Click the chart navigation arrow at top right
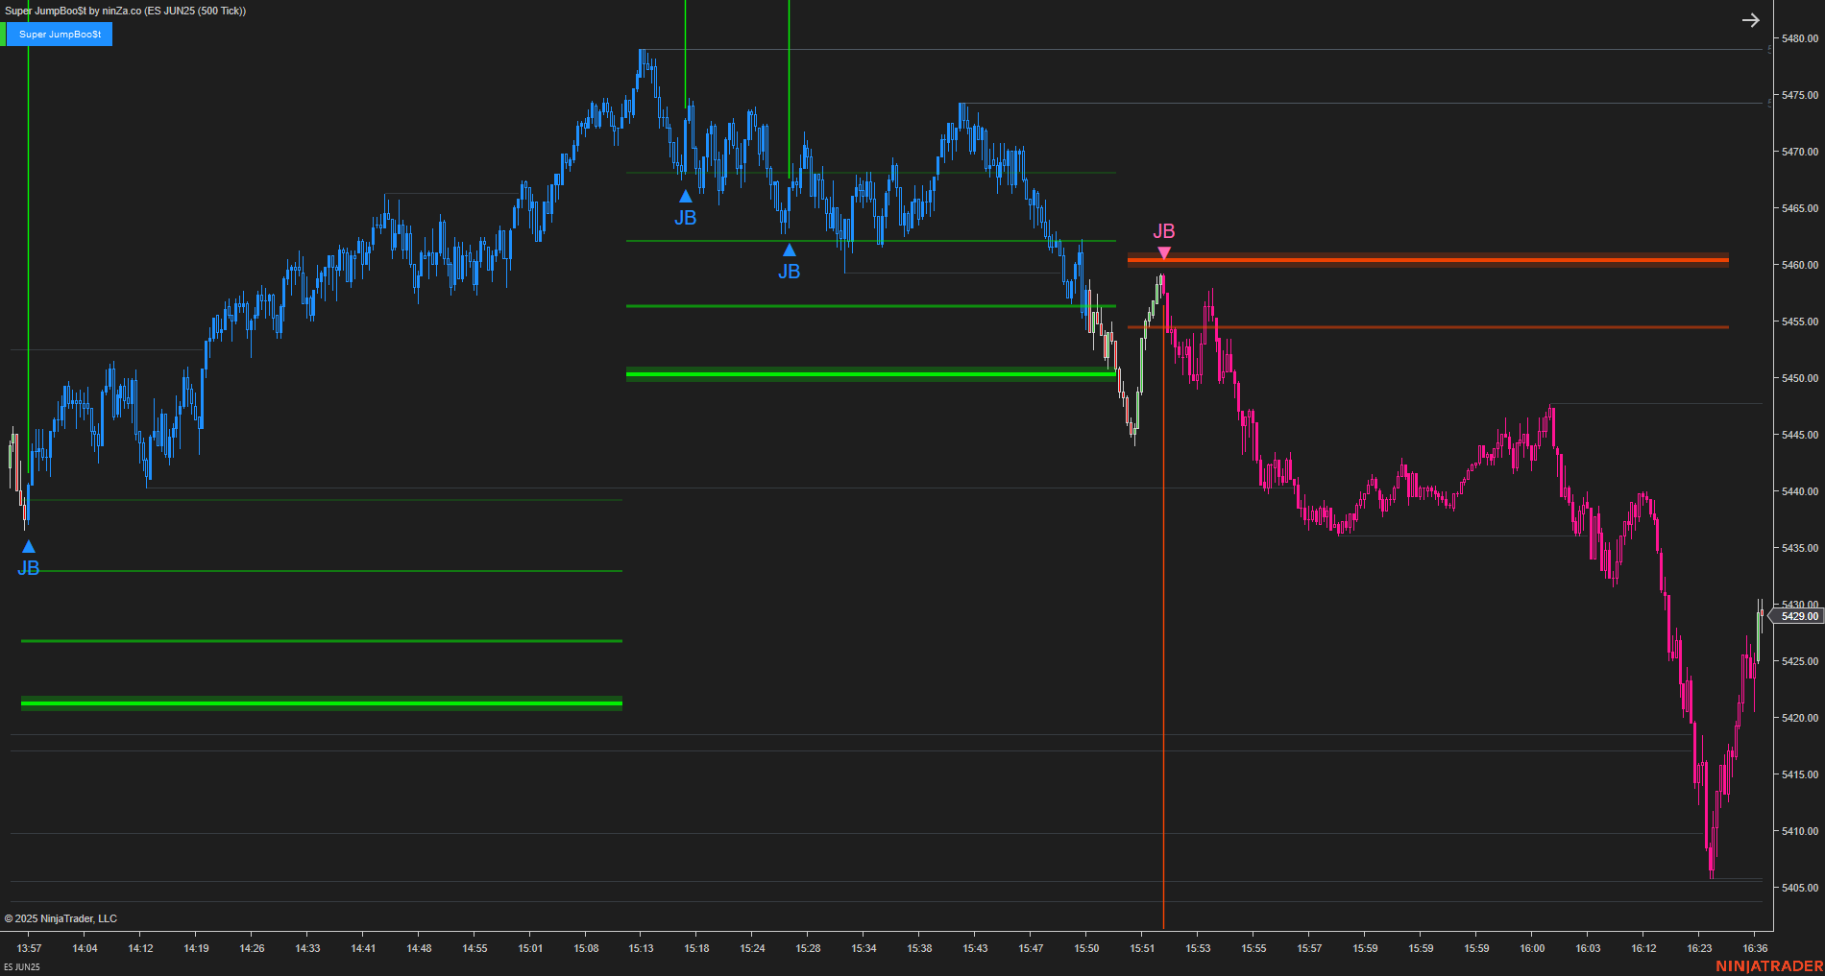The image size is (1825, 976). click(1750, 19)
